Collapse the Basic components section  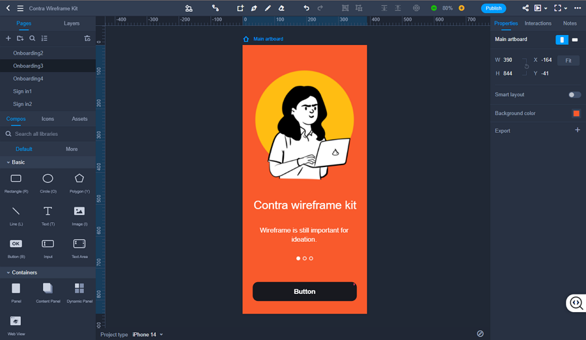pyautogui.click(x=8, y=163)
